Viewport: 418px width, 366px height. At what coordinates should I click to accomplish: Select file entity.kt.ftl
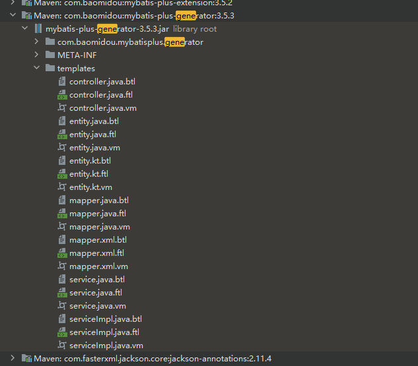(x=88, y=174)
